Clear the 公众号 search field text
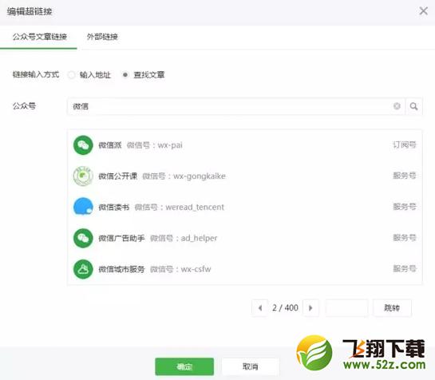Screen dimensions: 435x380 397,106
